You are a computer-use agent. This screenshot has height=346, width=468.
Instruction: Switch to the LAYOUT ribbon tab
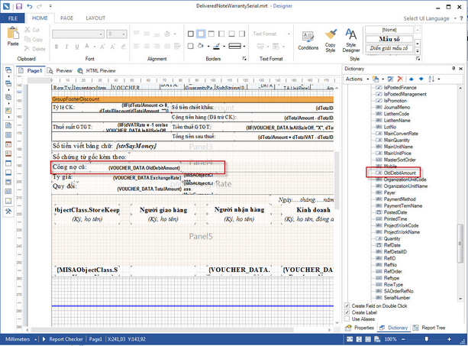(95, 18)
